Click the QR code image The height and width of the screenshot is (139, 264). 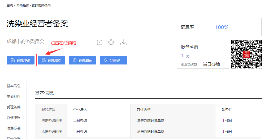click(x=246, y=54)
